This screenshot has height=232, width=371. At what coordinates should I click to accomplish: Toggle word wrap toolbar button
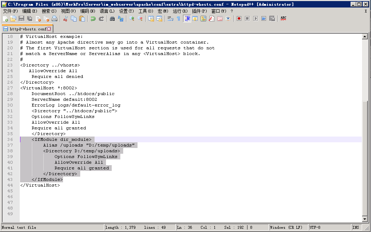tap(170, 19)
